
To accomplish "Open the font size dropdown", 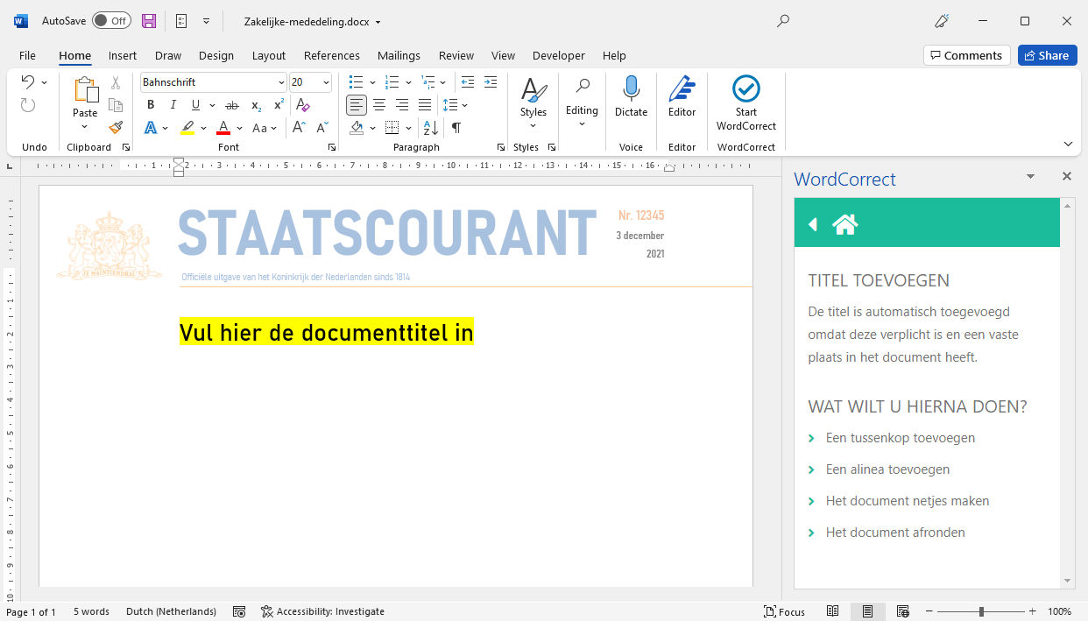I will pyautogui.click(x=327, y=82).
